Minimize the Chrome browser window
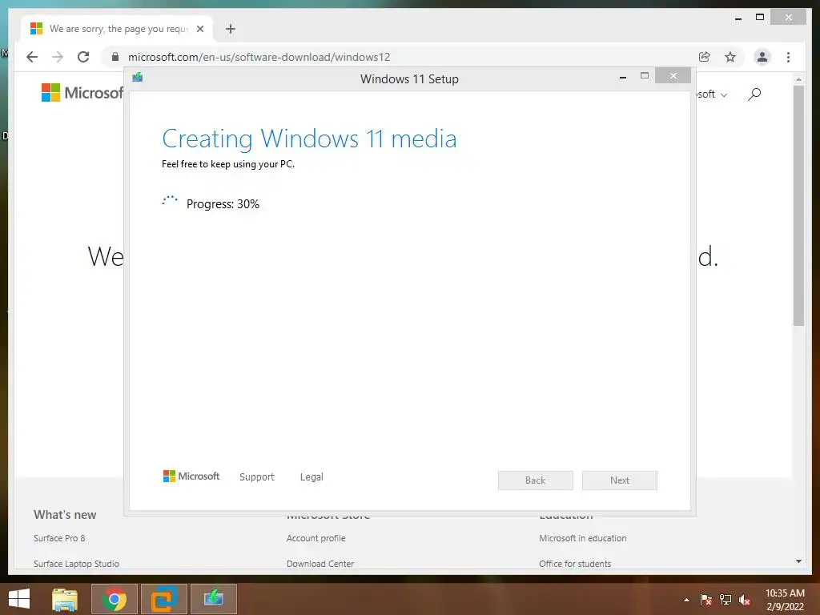Image resolution: width=820 pixels, height=615 pixels. (x=738, y=18)
